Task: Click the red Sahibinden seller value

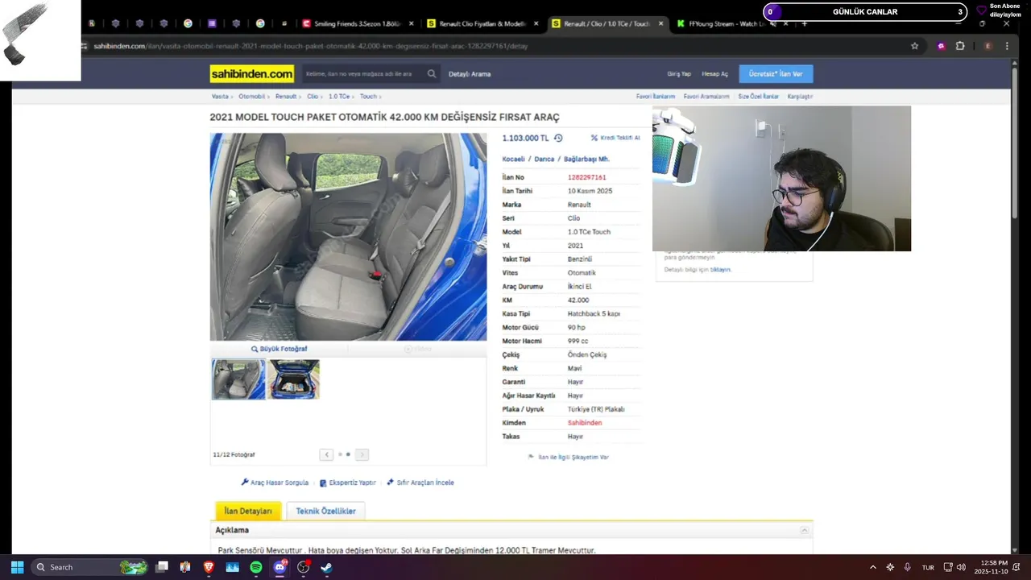Action: click(x=585, y=423)
